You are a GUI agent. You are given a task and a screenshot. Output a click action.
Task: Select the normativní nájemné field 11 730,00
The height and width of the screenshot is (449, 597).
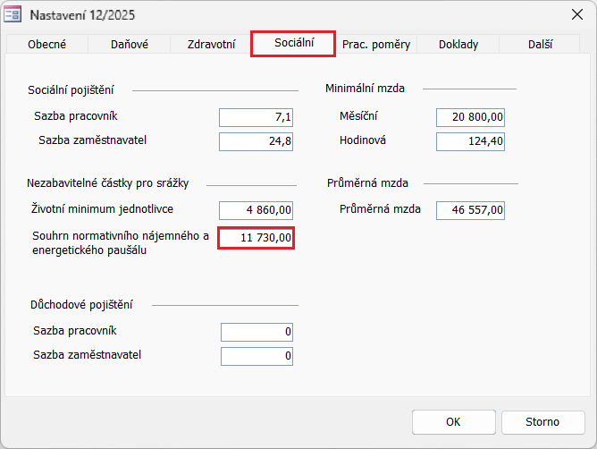[x=256, y=238]
